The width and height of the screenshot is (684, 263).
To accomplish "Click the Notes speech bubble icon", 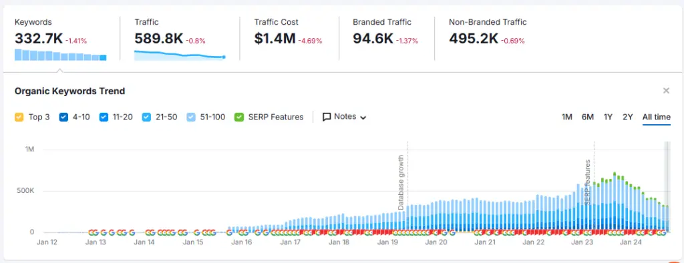I will click(327, 117).
